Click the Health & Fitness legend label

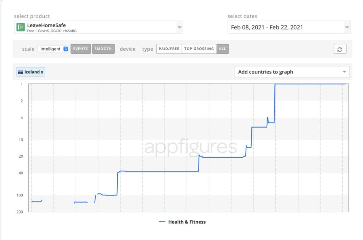coord(187,222)
